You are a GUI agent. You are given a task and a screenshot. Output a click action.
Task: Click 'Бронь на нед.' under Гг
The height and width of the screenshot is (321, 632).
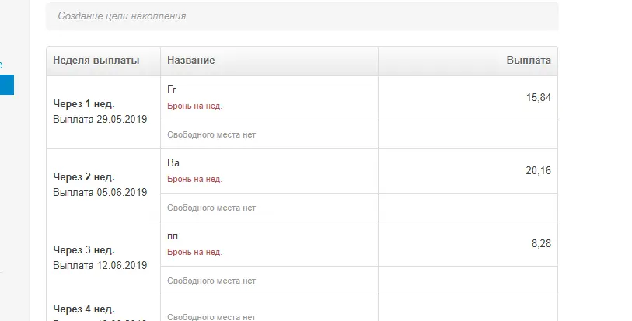point(194,106)
